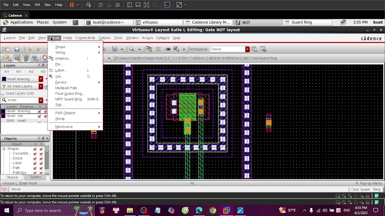Open the buet@cadence terminal taskbar button
Viewport: 385px width, 216px height.
click(x=108, y=22)
